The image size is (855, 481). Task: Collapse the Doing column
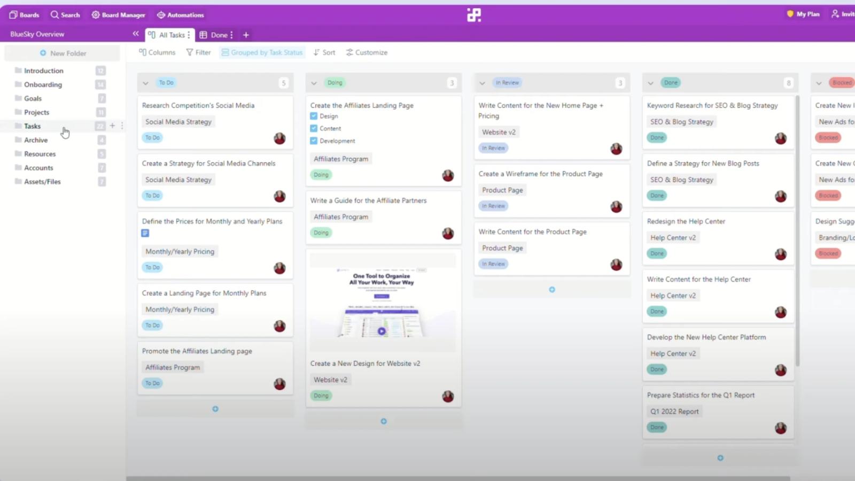(314, 83)
